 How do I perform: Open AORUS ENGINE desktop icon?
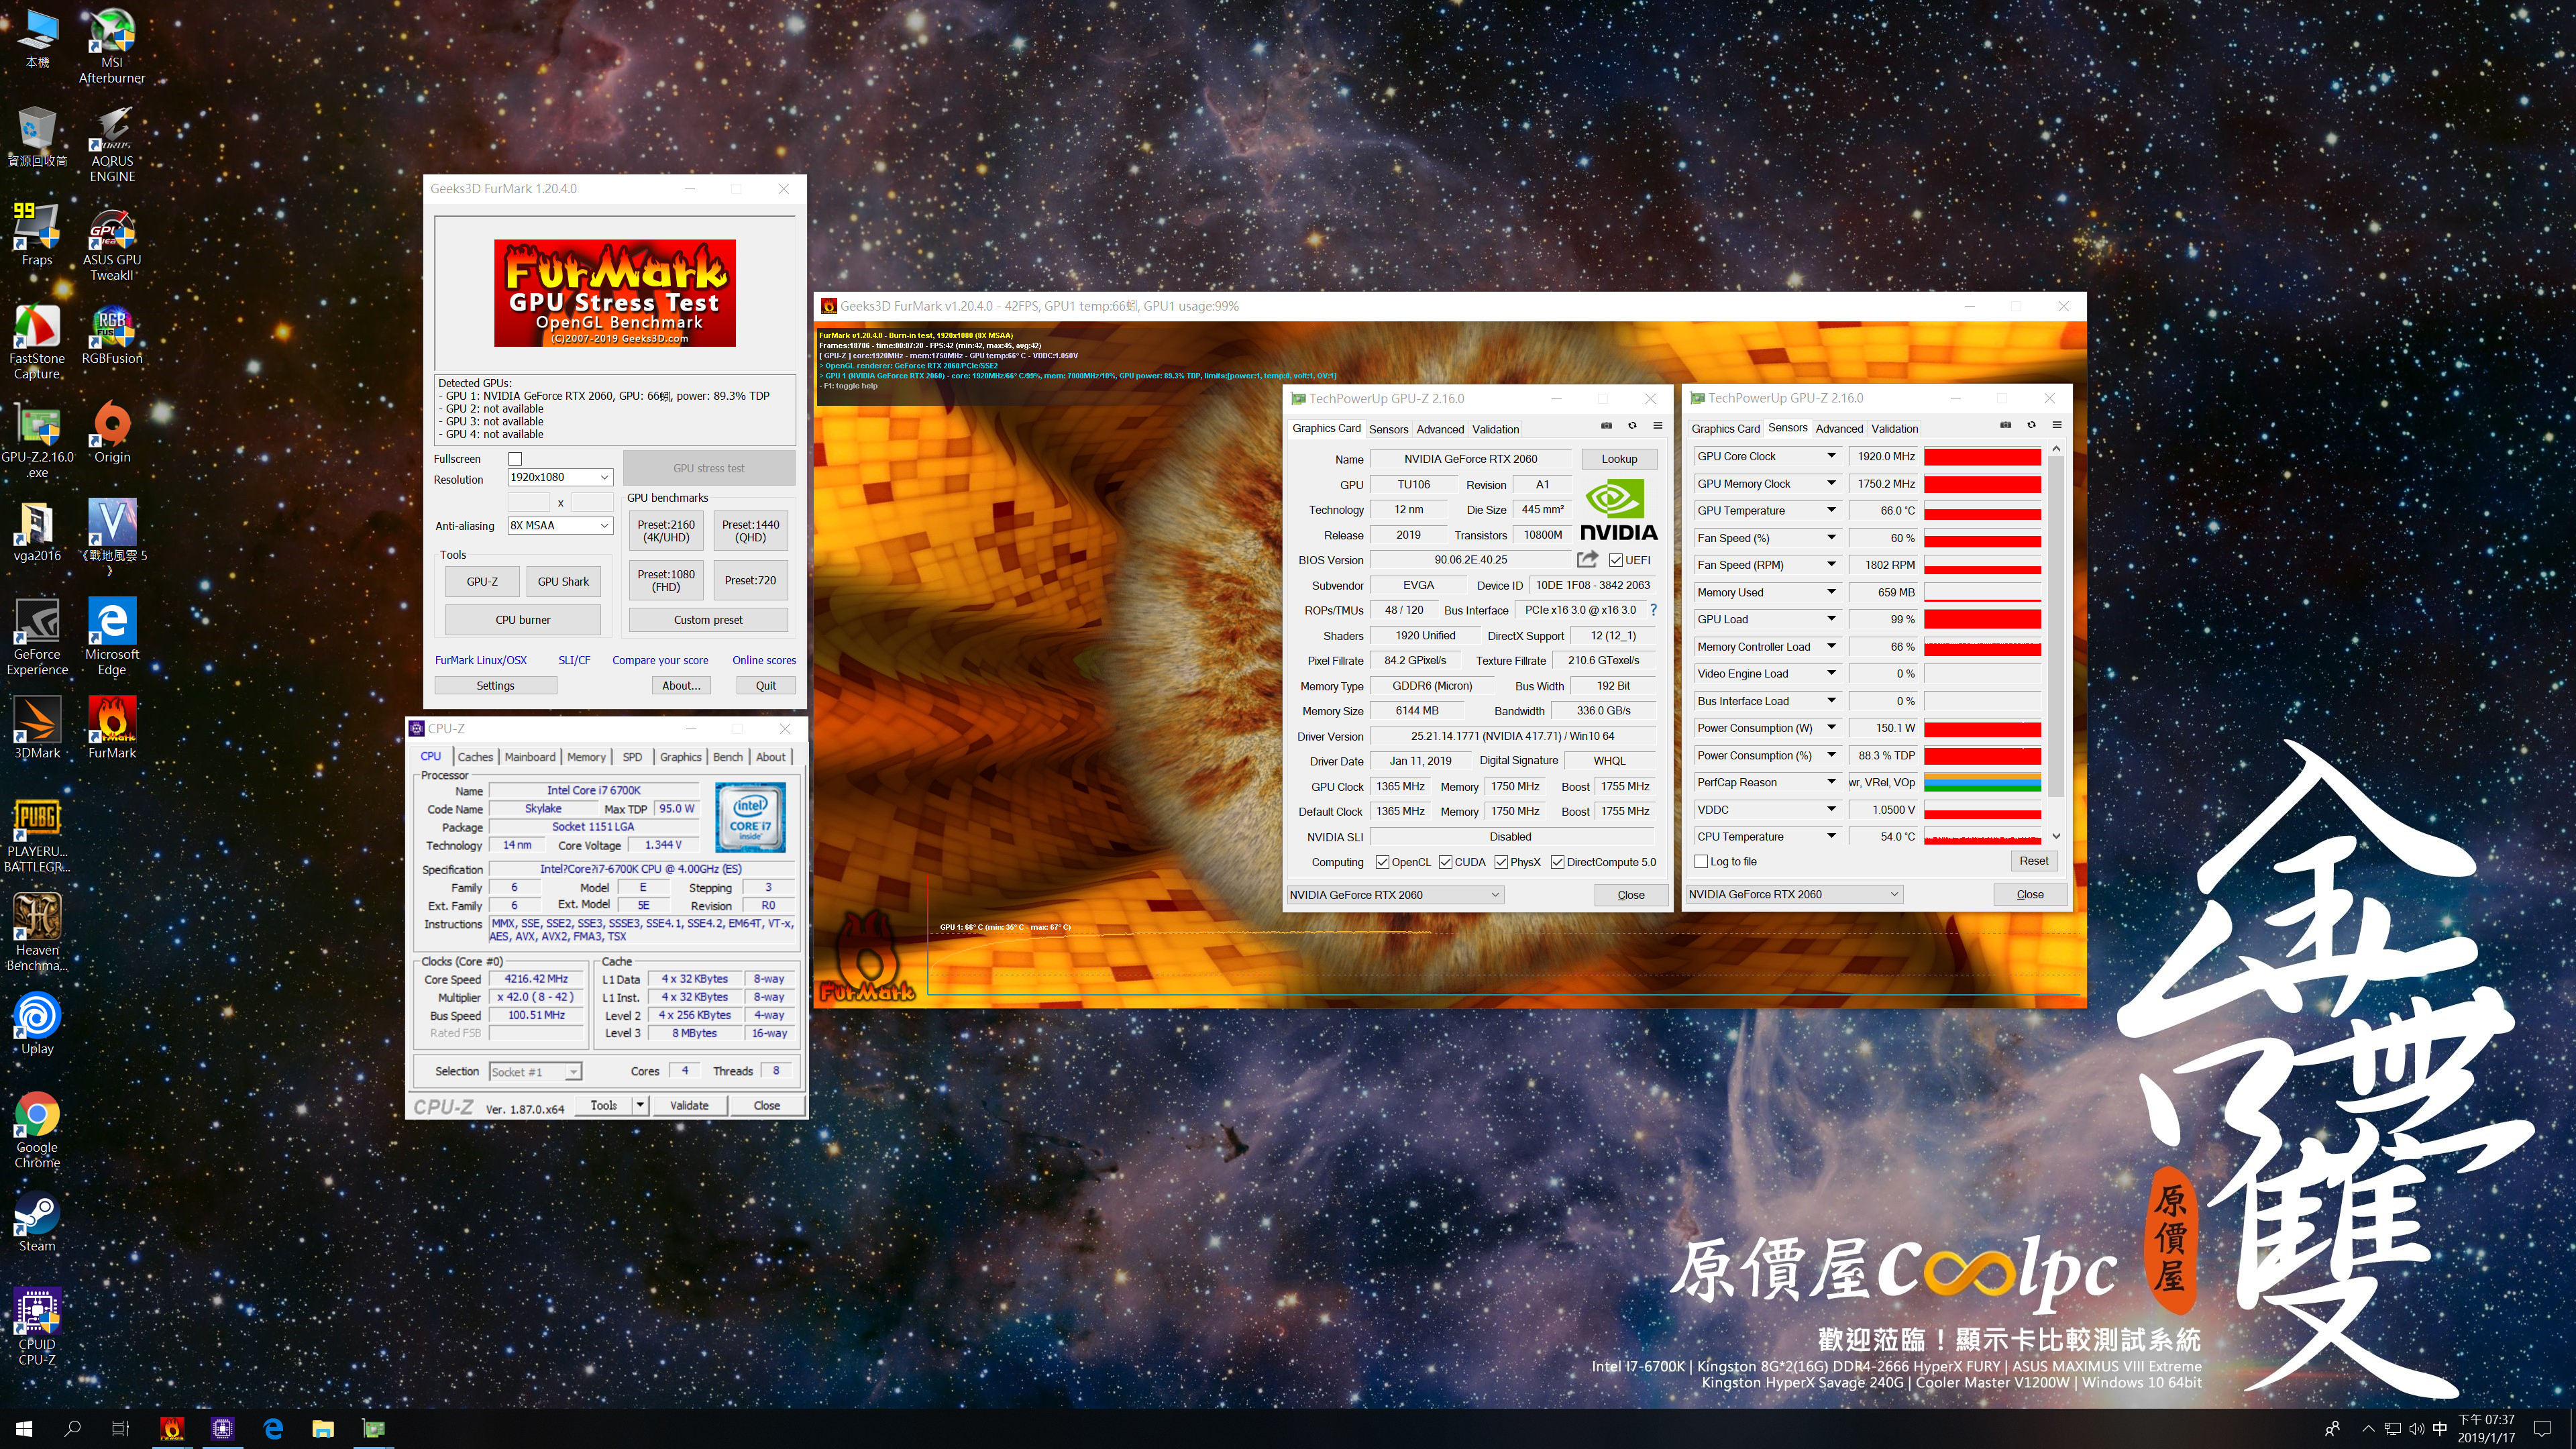pos(112,144)
